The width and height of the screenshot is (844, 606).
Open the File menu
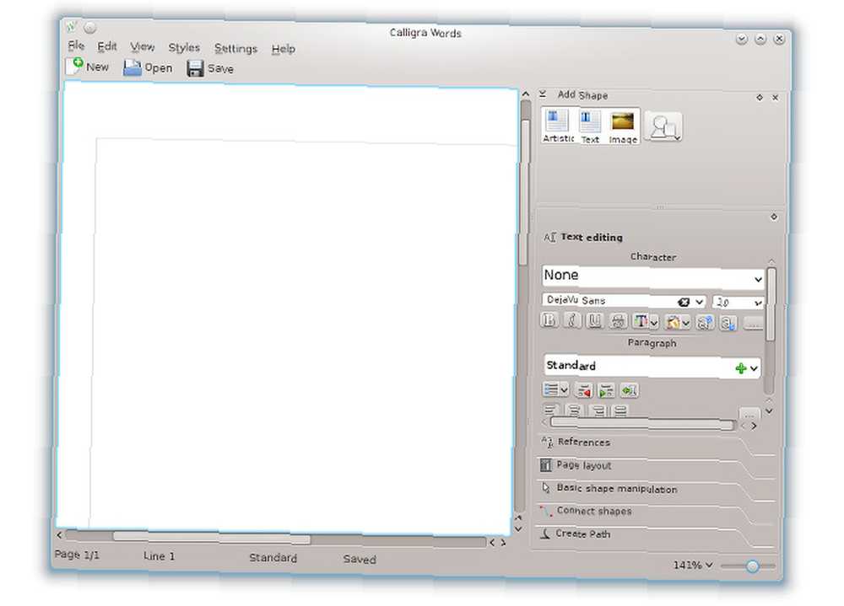pyautogui.click(x=77, y=46)
